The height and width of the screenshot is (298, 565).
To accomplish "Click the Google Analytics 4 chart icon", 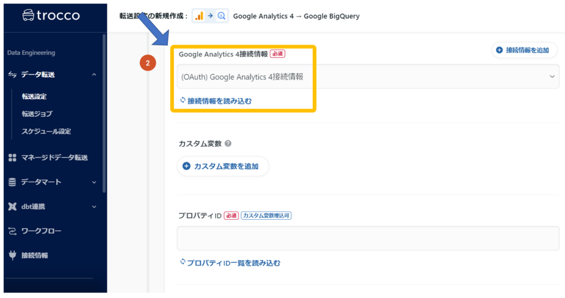I will click(x=199, y=16).
